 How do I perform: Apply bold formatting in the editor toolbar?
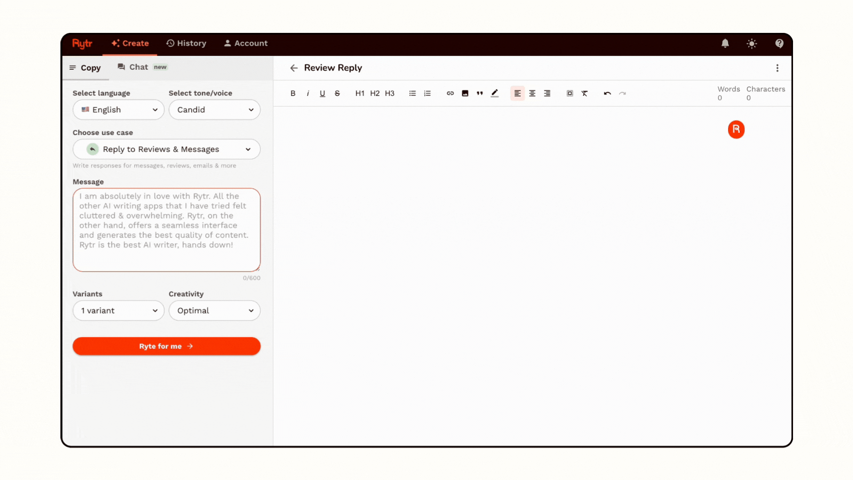click(293, 93)
